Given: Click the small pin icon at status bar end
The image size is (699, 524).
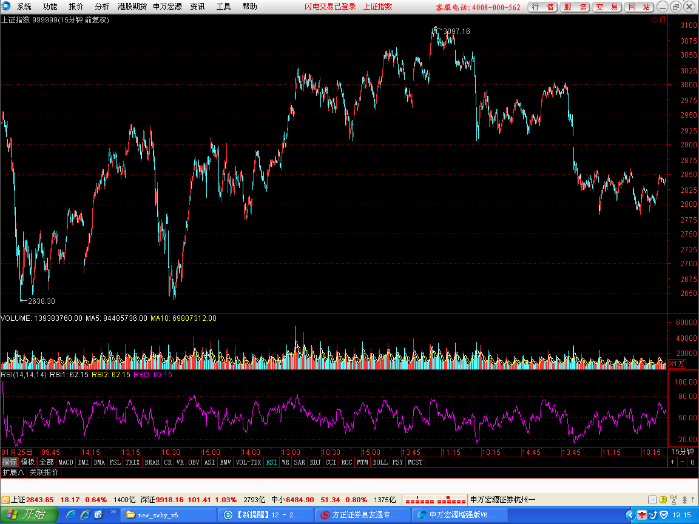Looking at the screenshot, I should (x=694, y=500).
